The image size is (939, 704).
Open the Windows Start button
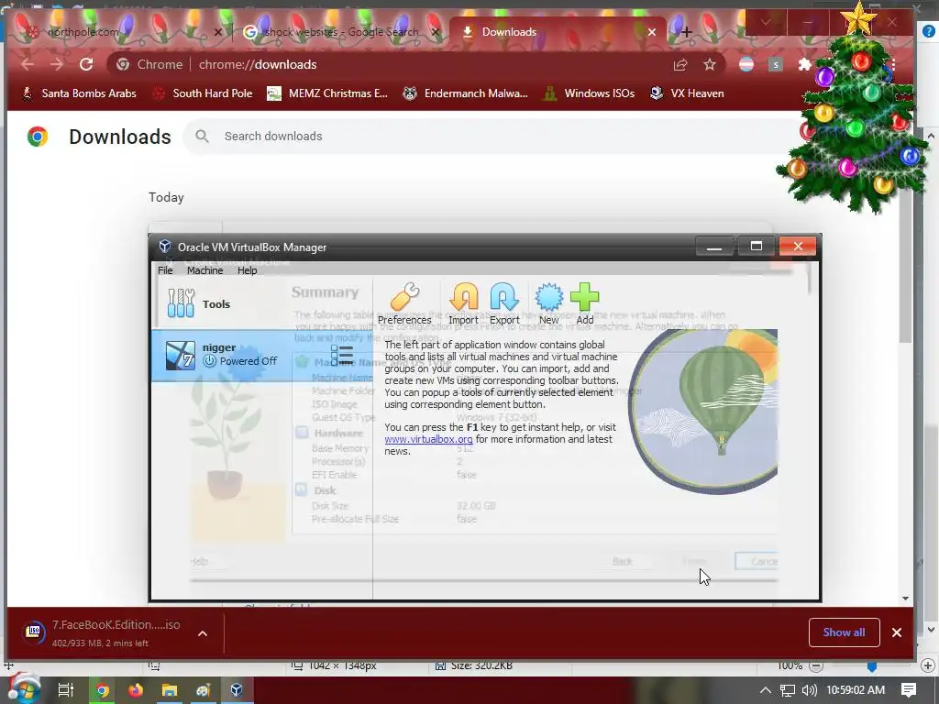point(23,690)
